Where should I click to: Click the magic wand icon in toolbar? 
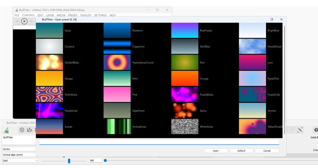point(300,130)
